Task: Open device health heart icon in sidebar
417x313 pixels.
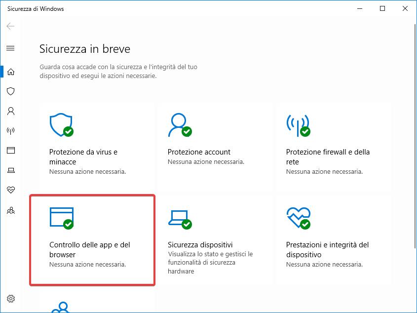Action: pos(11,190)
